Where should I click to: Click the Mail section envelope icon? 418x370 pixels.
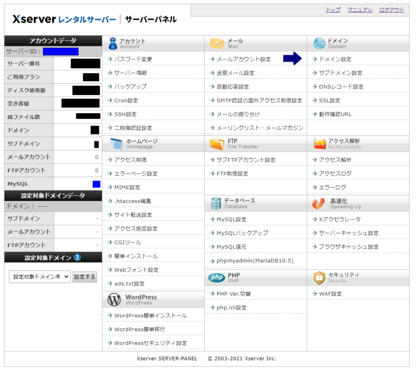coord(216,43)
